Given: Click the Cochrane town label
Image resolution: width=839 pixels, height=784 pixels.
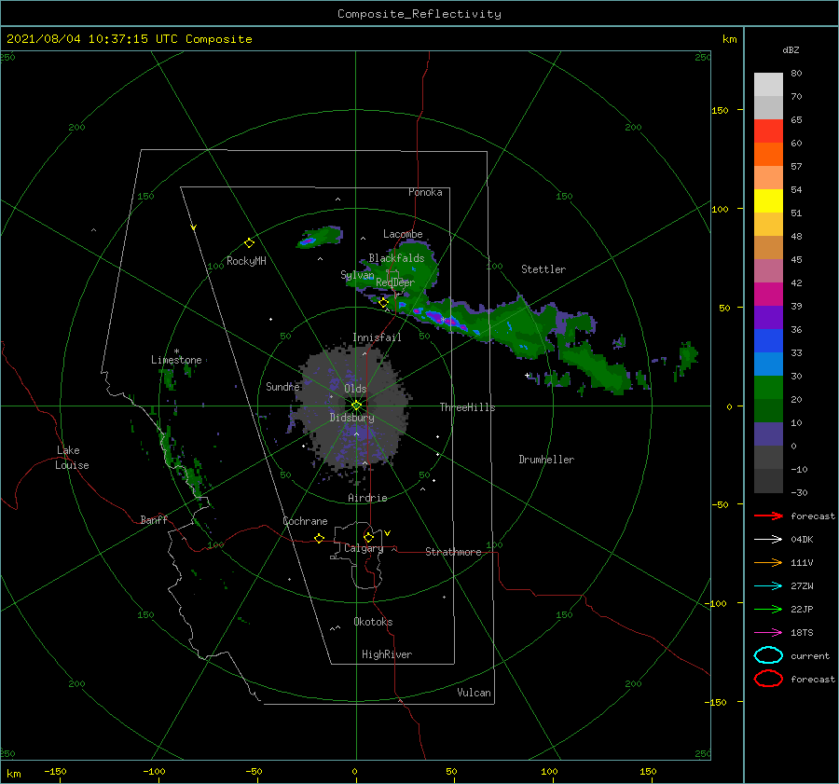Looking at the screenshot, I should click(x=305, y=521).
